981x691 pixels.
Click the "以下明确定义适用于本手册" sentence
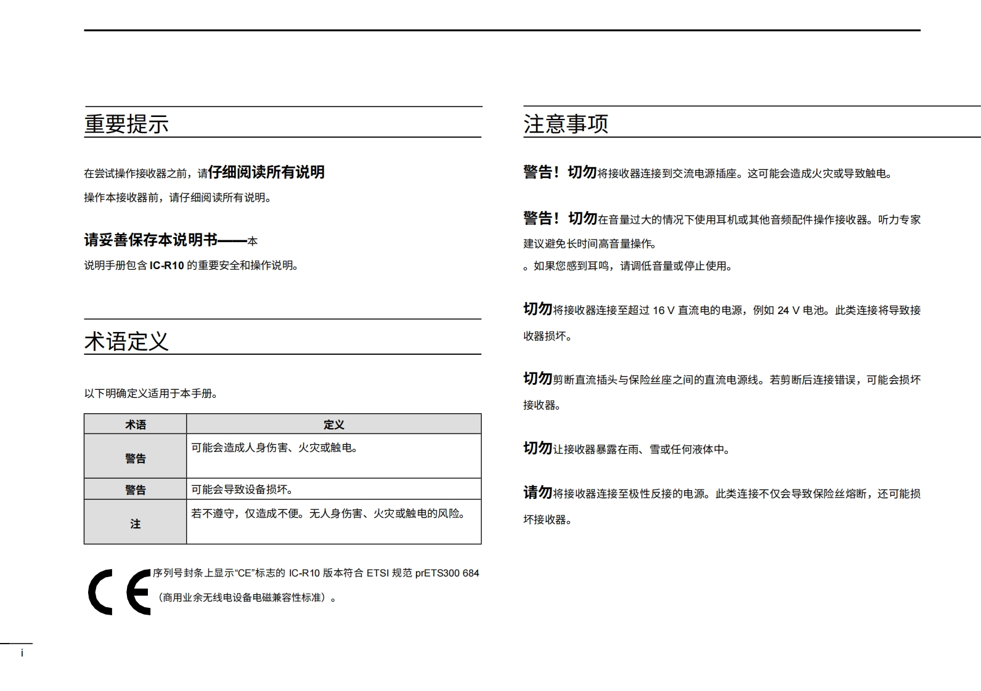coord(151,394)
